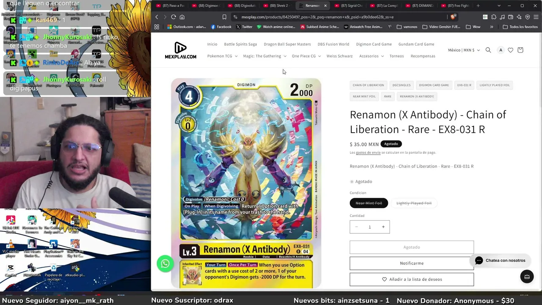Open DBS Fusion World category
This screenshot has height=305, width=542.
333,44
